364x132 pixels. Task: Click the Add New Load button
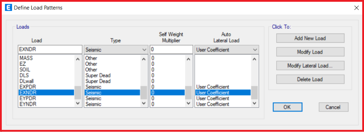point(310,38)
